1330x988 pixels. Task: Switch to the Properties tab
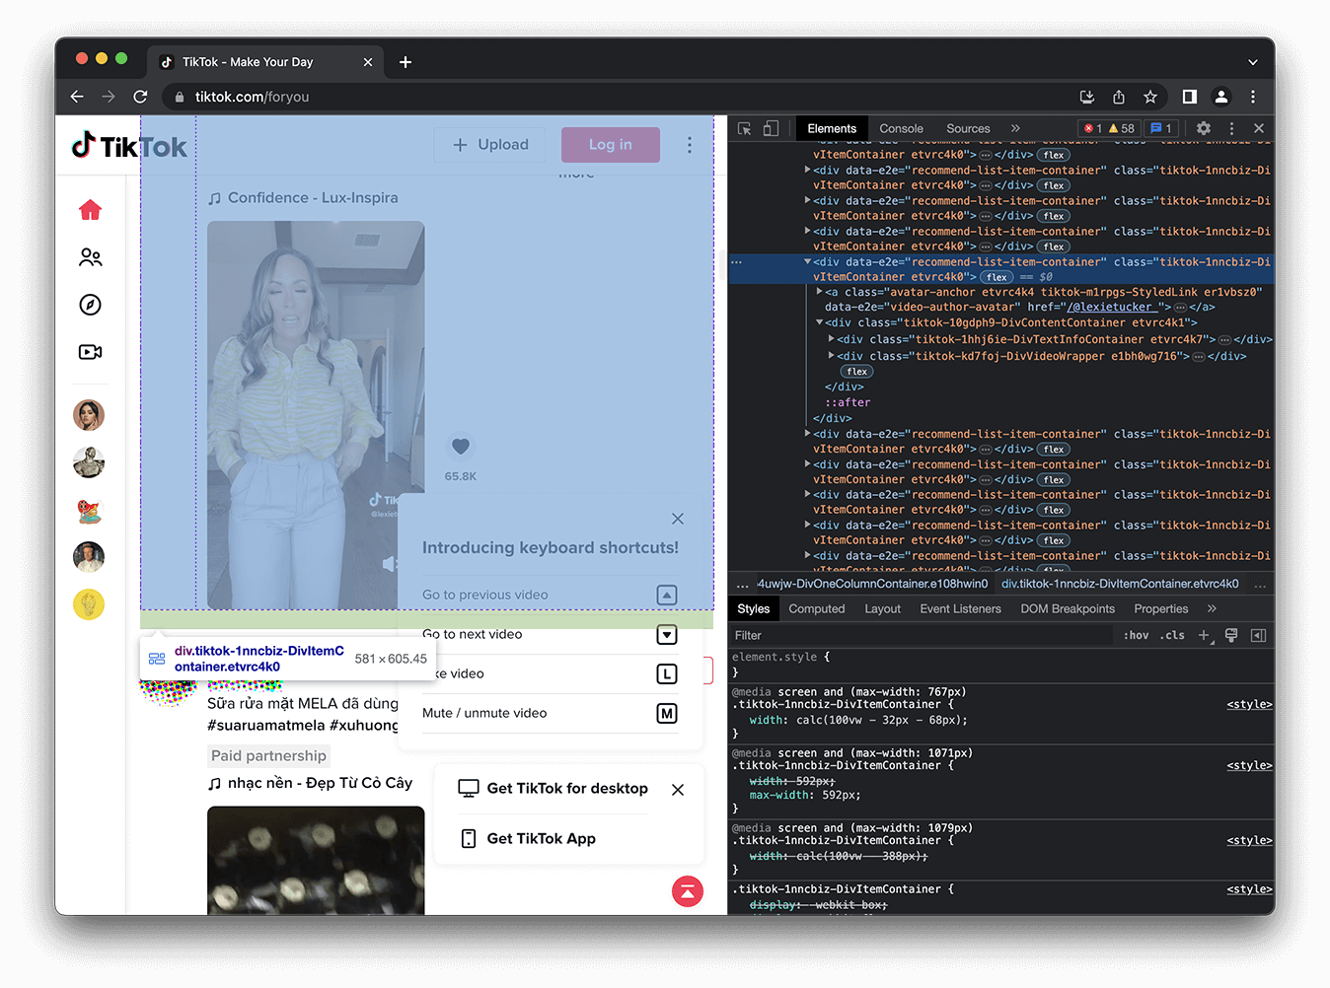(x=1161, y=609)
